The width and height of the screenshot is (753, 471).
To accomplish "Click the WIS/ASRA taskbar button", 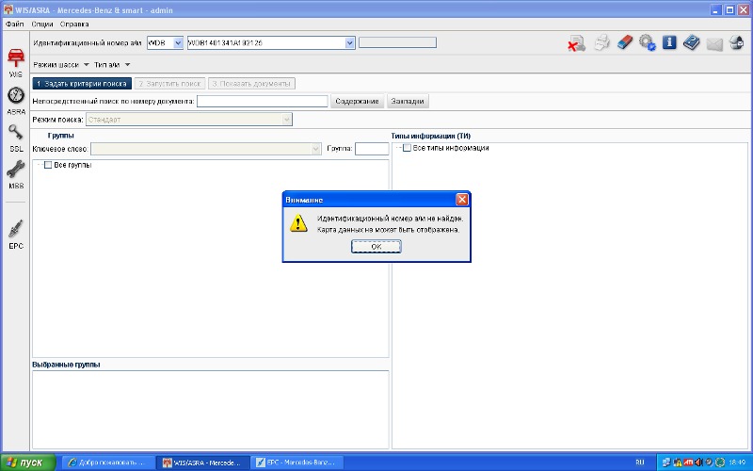I will coord(204,463).
